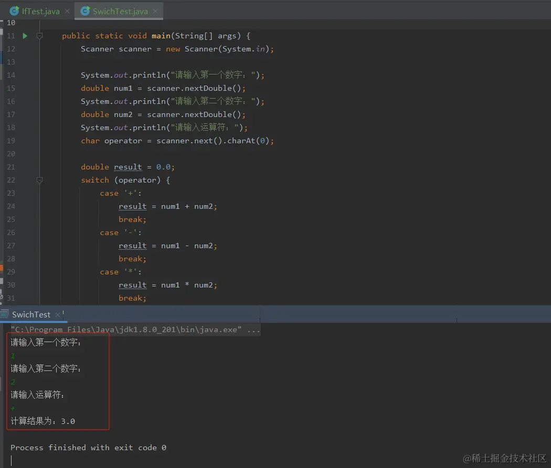
Task: Click the 'result' variable on line 21
Action: coord(128,167)
